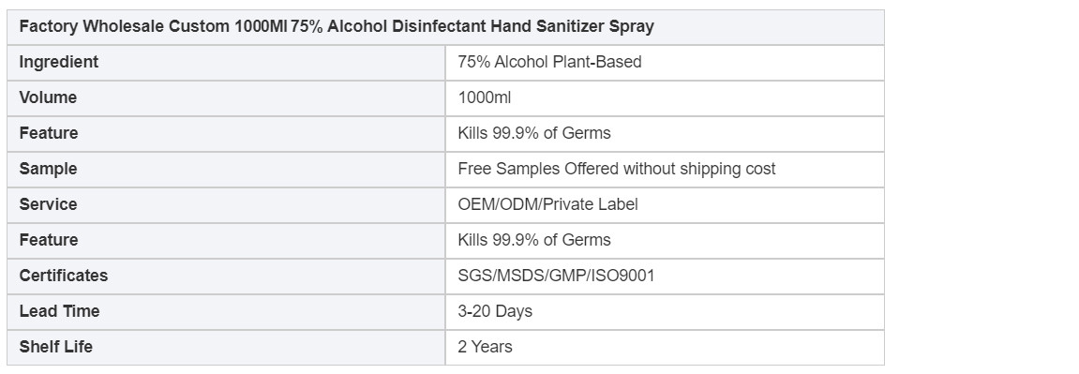Click the OEM/ODM/Private Label value
This screenshot has height=374, width=1079.
(547, 205)
